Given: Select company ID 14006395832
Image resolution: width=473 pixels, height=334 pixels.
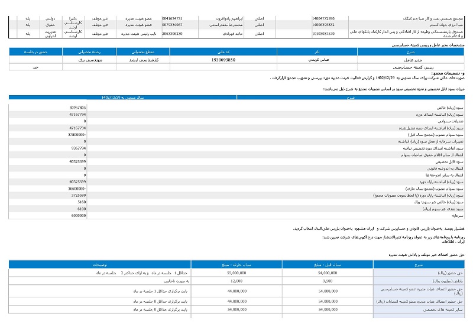Looking at the screenshot, I should pyautogui.click(x=323, y=25).
